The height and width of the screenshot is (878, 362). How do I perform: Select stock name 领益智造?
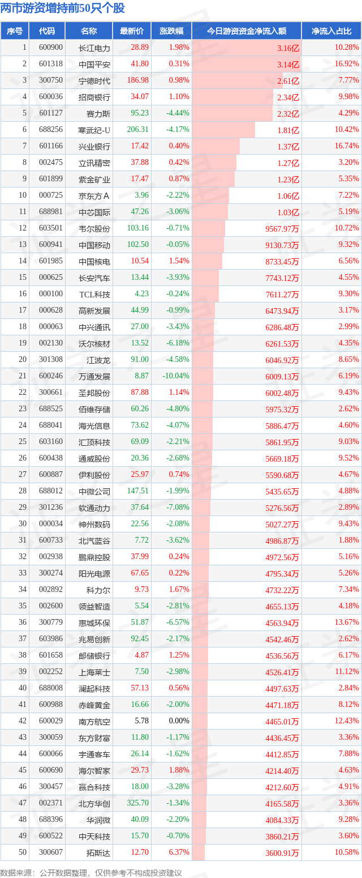[x=95, y=607]
